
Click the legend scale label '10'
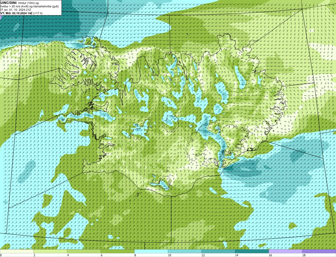coord(170,255)
